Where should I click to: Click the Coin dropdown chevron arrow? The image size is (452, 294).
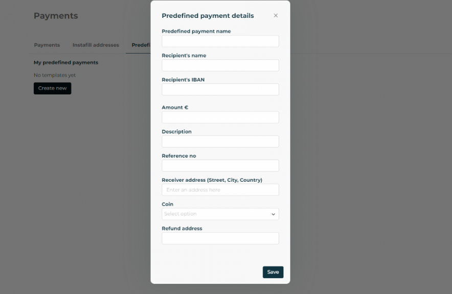(273, 214)
